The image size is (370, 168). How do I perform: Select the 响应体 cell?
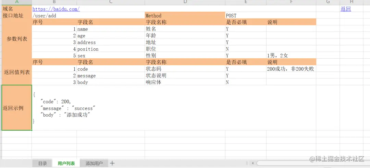185,82
